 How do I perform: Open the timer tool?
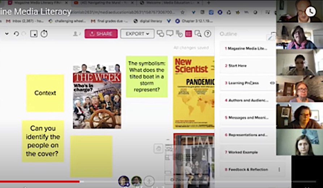44,34
